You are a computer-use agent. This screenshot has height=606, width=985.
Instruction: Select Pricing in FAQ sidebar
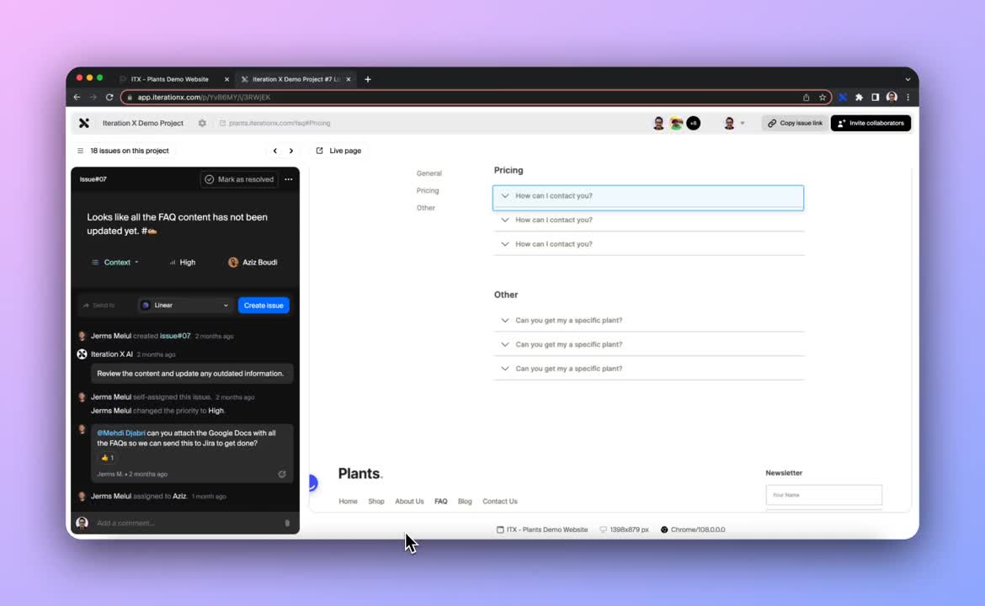pos(428,190)
